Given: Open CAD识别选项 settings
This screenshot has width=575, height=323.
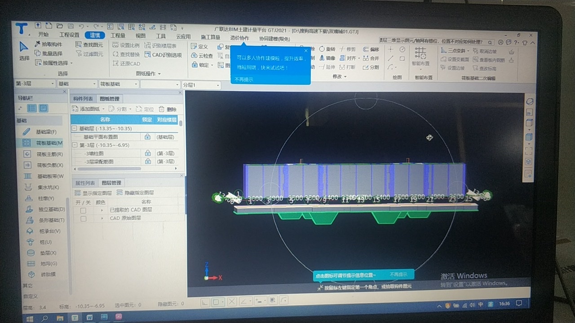Looking at the screenshot, I should coord(163,55).
